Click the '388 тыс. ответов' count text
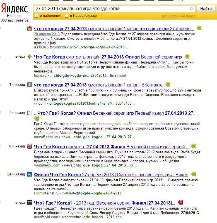Screen dimensions: 217x223 pyautogui.click(x=15, y=20)
